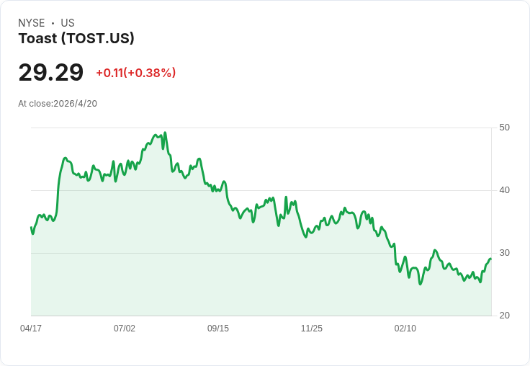530x366 pixels.
Task: Click the +0.11(+0.38%) change value
Action: pyautogui.click(x=136, y=73)
